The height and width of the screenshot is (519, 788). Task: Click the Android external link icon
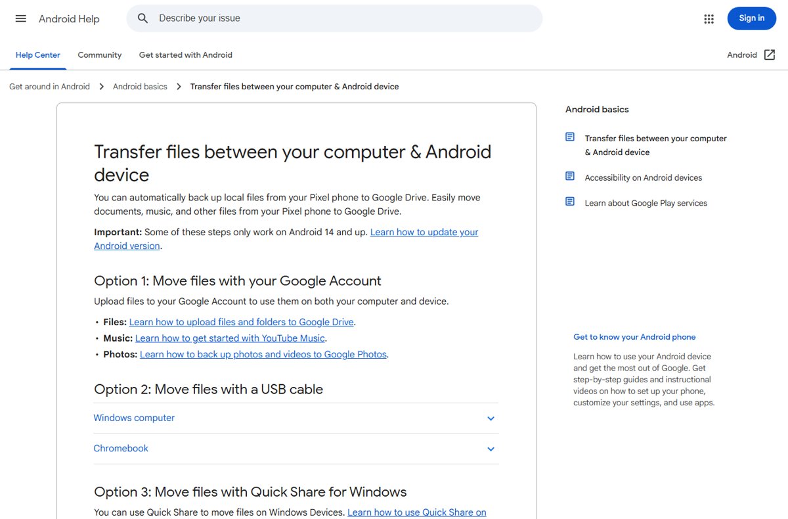[x=770, y=55]
